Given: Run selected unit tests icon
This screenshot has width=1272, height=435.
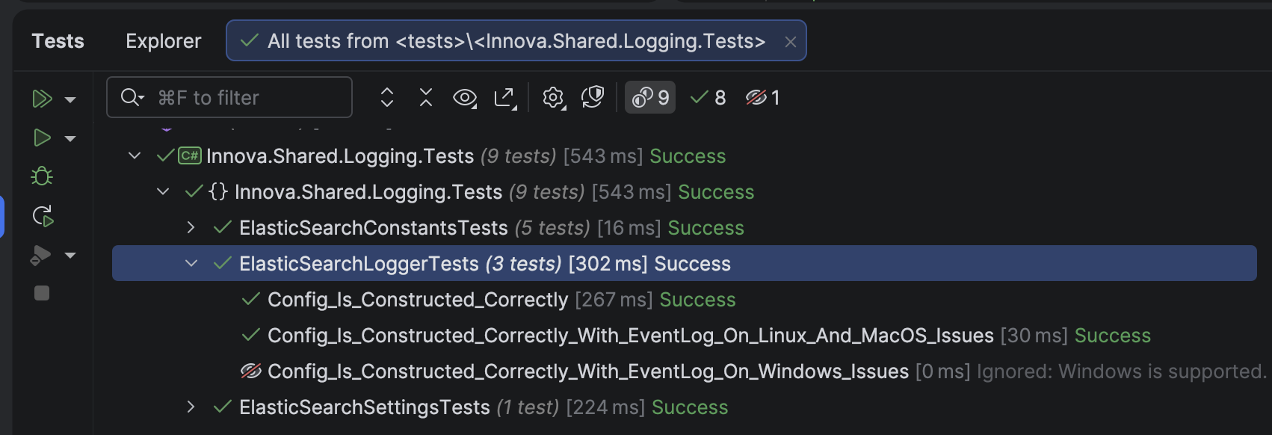Looking at the screenshot, I should pyautogui.click(x=42, y=138).
